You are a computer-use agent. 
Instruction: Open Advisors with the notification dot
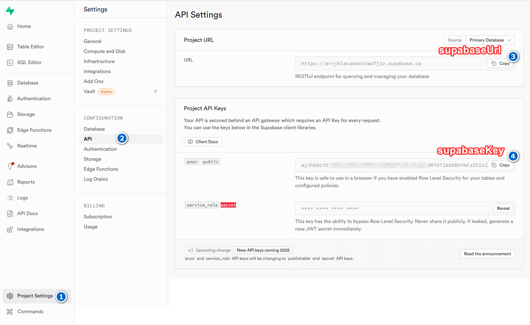coord(26,166)
